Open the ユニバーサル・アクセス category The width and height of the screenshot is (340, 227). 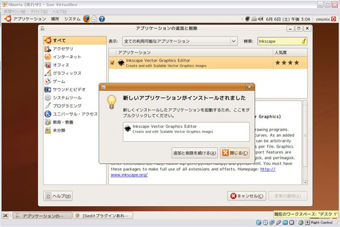pos(71,114)
